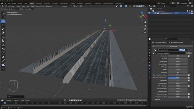This screenshot has height=109, width=194.
Task: Toggle GeometryNodes modifier viewport display
Action: point(182,50)
